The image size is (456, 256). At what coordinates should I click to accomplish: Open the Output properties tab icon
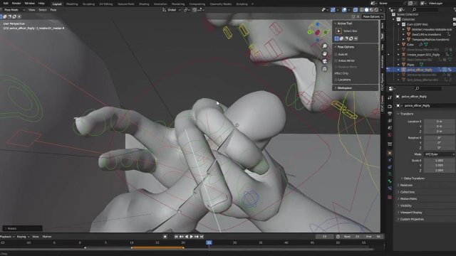tap(390, 114)
